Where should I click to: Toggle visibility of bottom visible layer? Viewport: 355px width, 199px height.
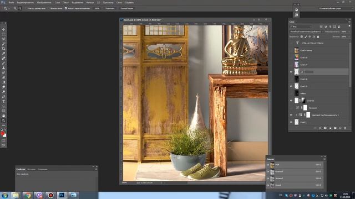tap(291, 122)
